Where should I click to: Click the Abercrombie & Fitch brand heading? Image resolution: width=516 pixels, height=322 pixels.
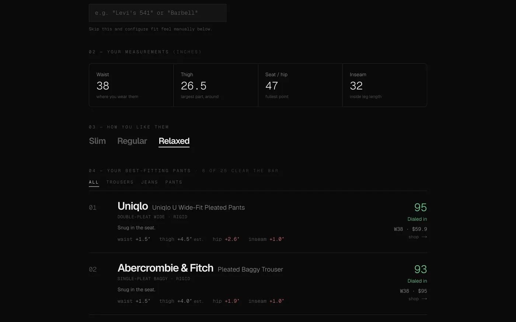(165, 268)
